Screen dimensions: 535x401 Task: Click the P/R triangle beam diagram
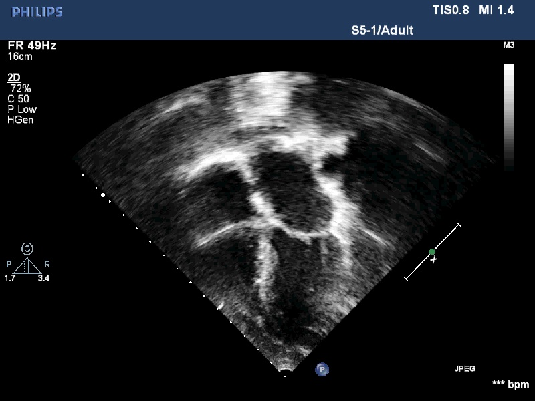tap(27, 266)
